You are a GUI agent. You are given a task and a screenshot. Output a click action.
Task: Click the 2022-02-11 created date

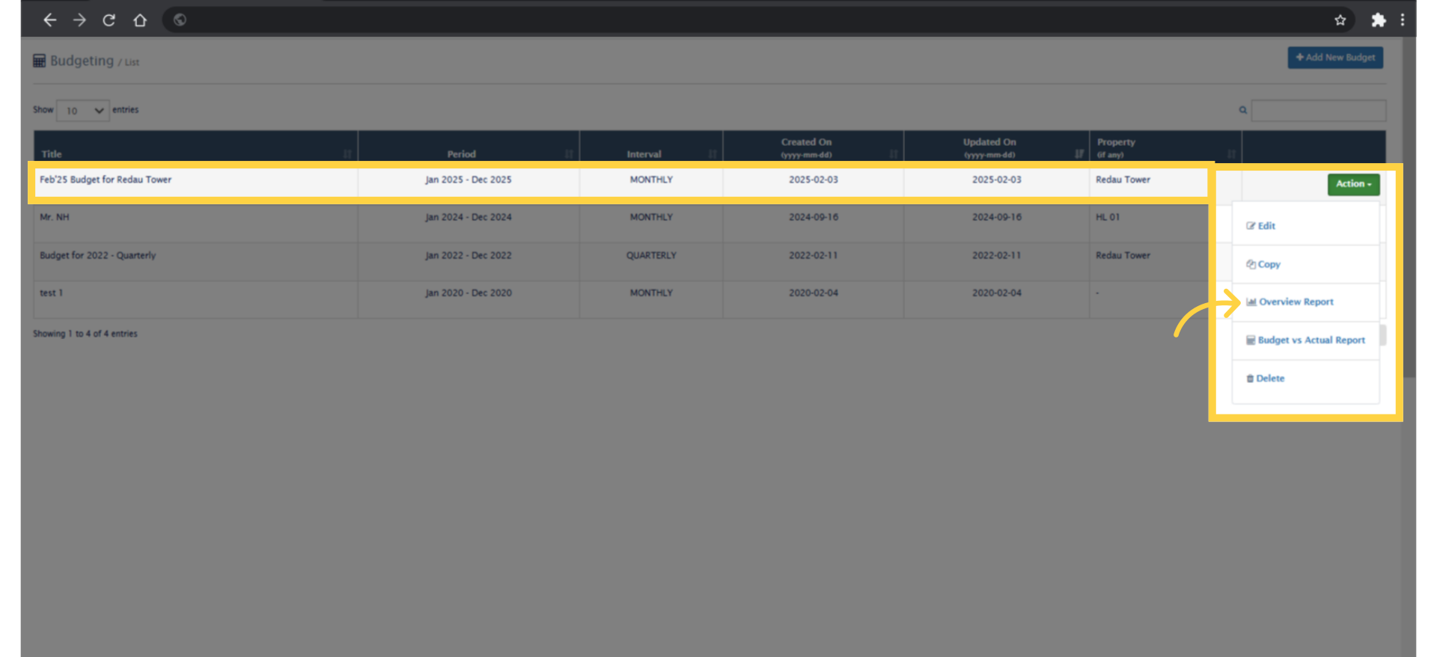click(x=814, y=255)
